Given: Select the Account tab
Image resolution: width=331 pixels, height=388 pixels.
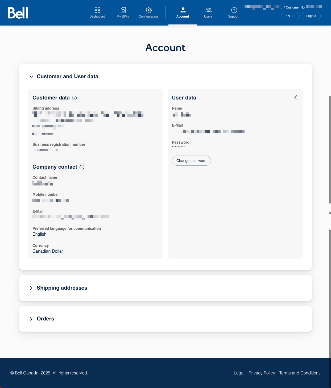Looking at the screenshot, I should [x=183, y=13].
